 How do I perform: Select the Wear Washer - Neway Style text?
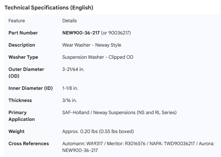pyautogui.click(x=92, y=45)
